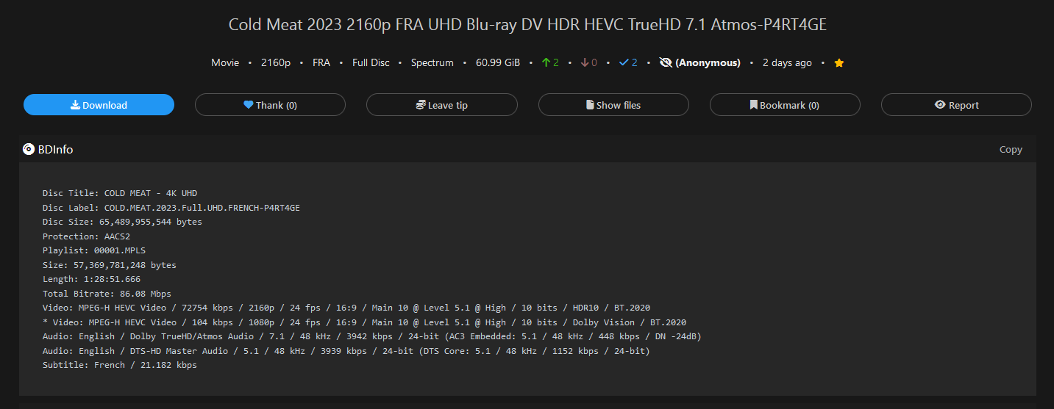
Task: Click the anonymous crossed-eye icon
Action: pyautogui.click(x=666, y=63)
